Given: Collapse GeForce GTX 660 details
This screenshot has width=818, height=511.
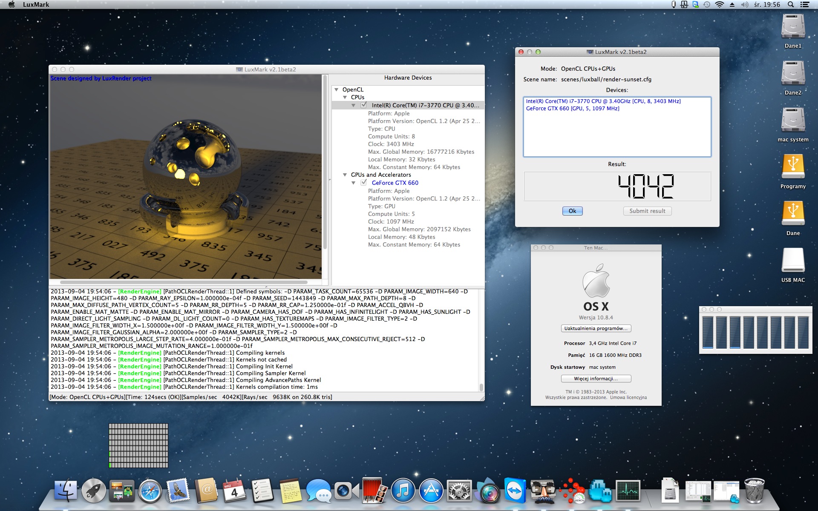Looking at the screenshot, I should [x=354, y=183].
